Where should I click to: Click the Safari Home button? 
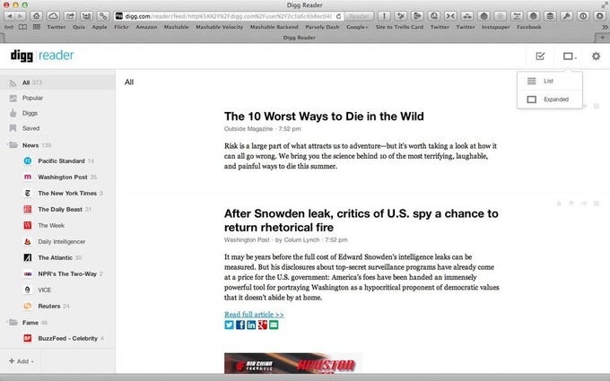click(x=37, y=16)
